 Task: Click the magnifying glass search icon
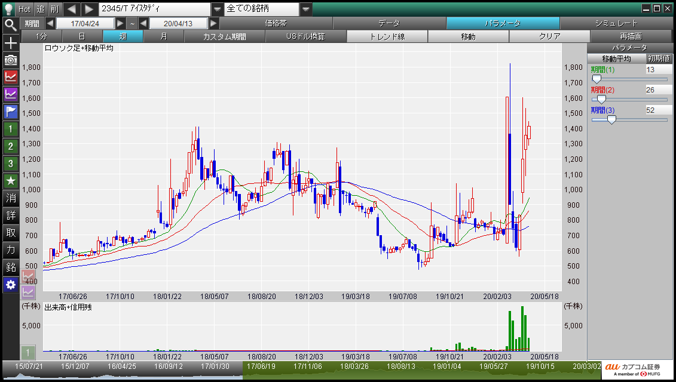click(x=11, y=24)
